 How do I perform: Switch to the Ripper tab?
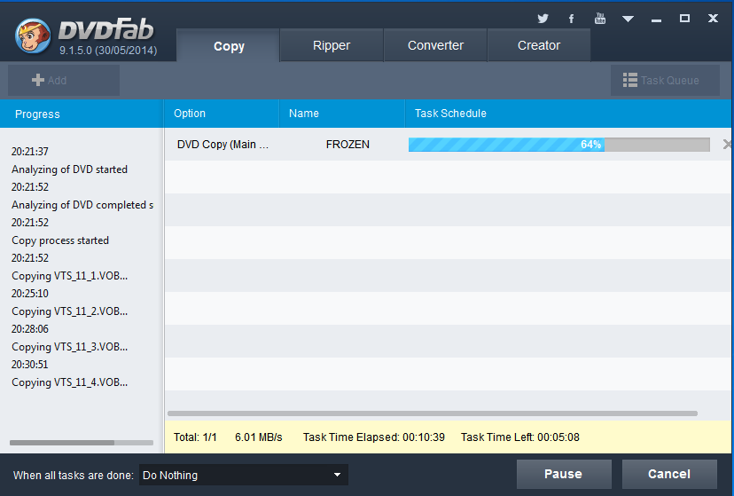tap(332, 45)
